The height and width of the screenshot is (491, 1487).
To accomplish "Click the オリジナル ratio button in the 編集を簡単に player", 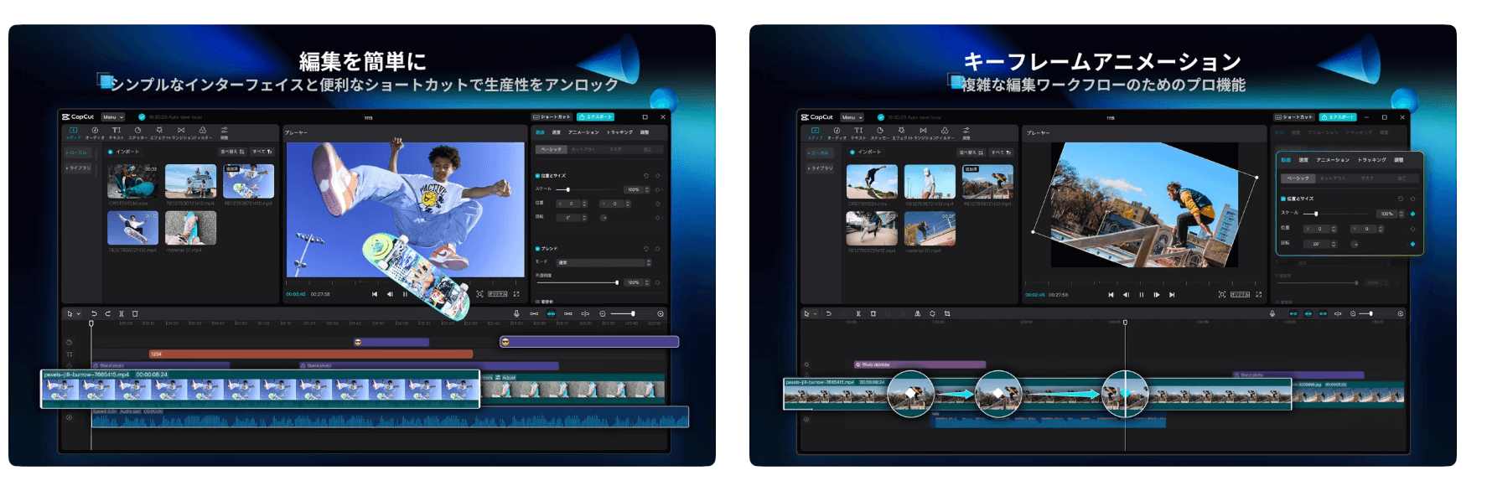I will point(497,294).
